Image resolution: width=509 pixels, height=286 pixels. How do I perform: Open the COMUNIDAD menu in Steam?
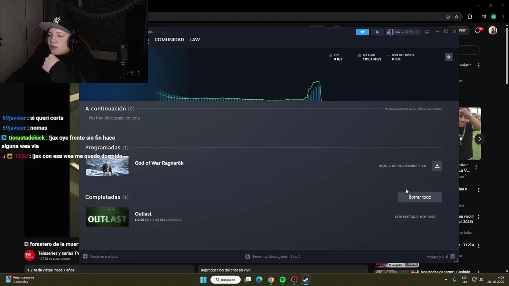[169, 40]
